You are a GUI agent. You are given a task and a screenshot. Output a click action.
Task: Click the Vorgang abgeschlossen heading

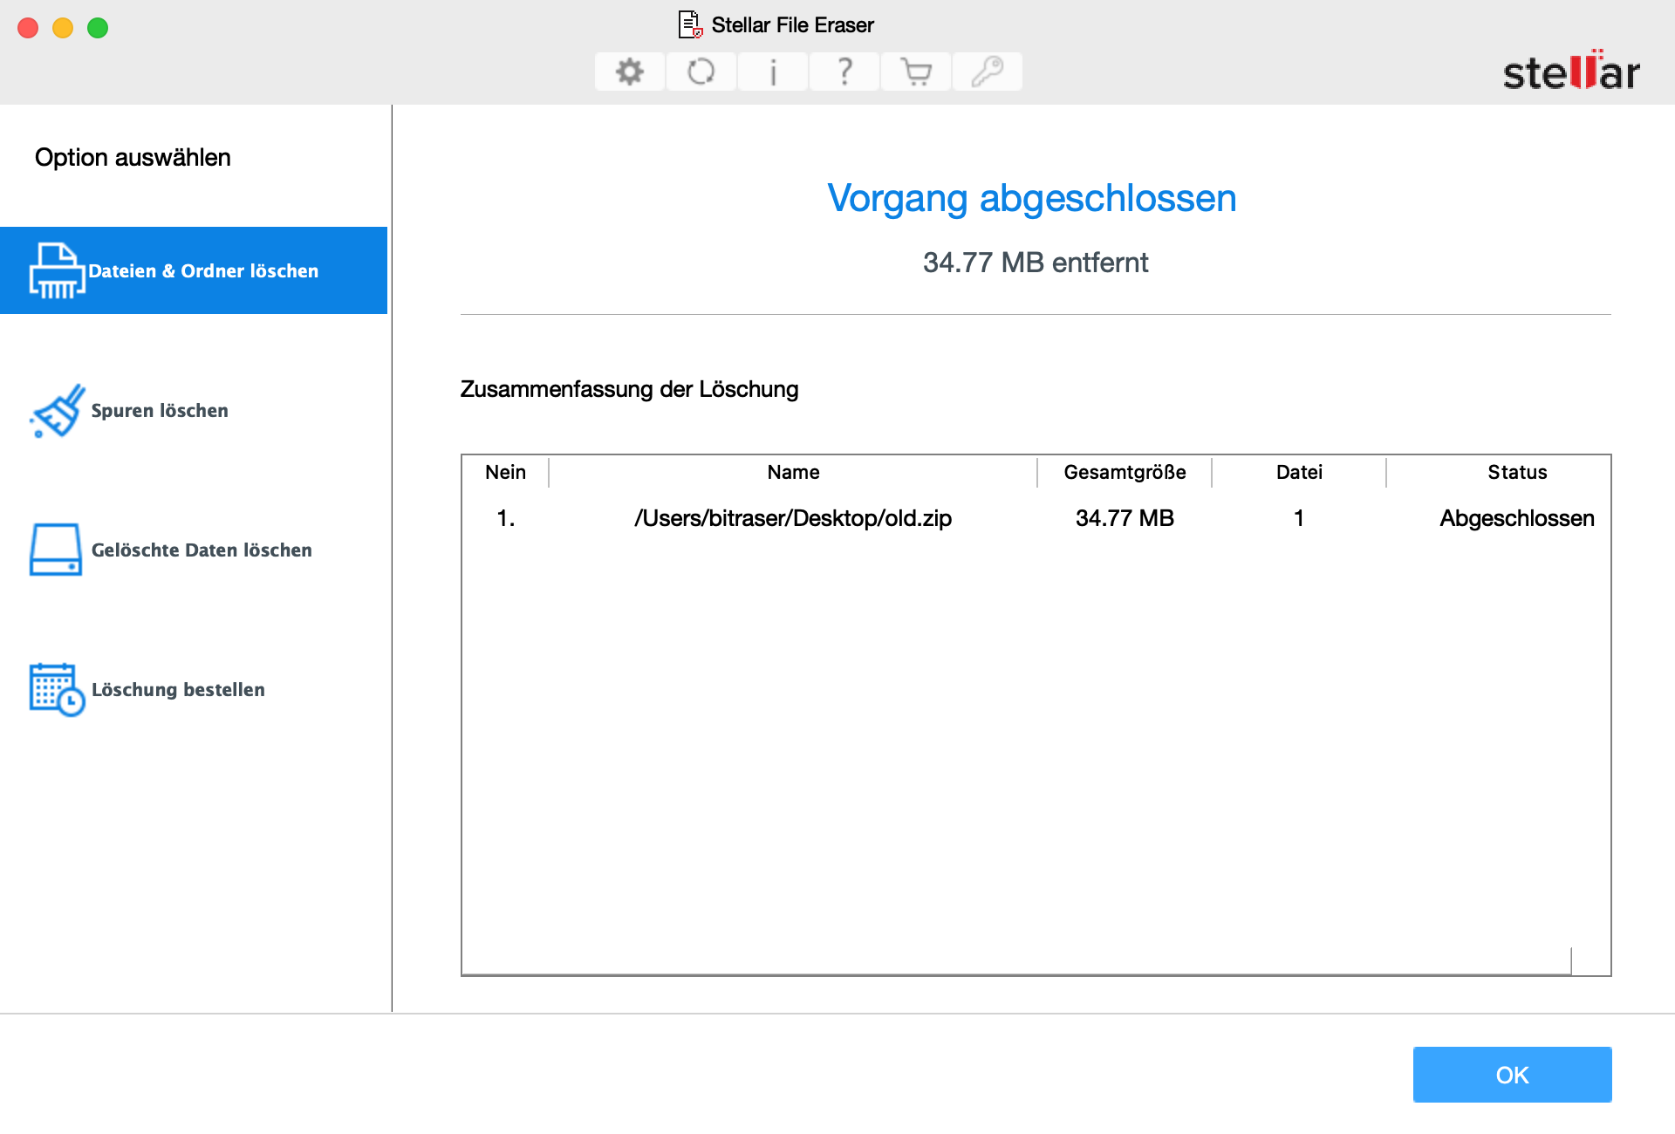1032,198
